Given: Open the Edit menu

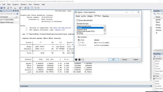Looking at the screenshot, I should (4, 5).
